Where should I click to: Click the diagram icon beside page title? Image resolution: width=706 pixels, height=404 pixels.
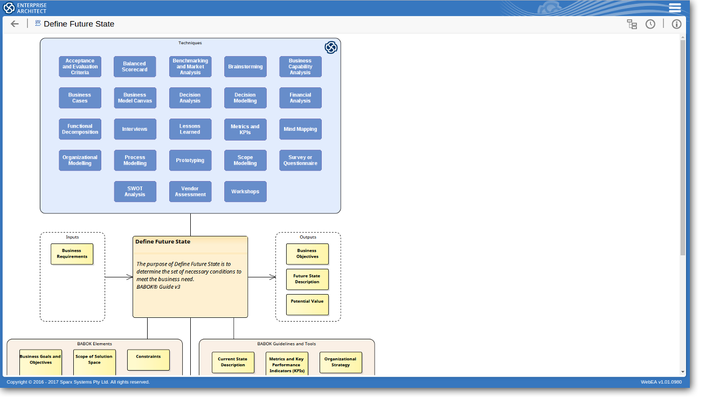click(38, 23)
